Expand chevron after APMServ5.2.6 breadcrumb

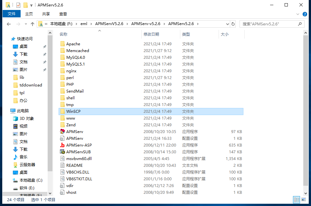point(198,24)
